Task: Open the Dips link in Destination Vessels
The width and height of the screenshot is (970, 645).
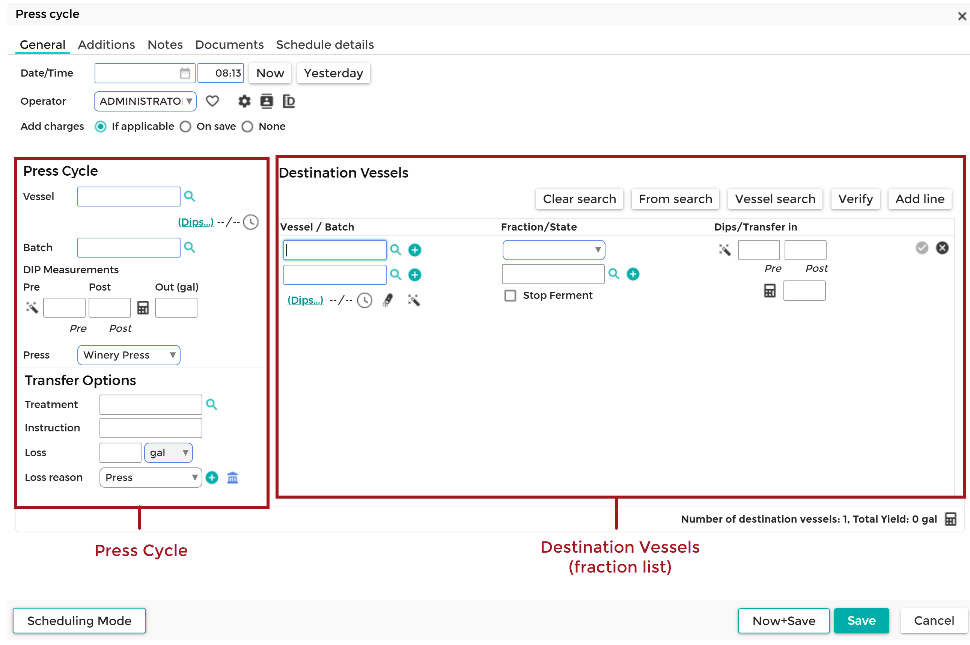Action: (x=305, y=300)
